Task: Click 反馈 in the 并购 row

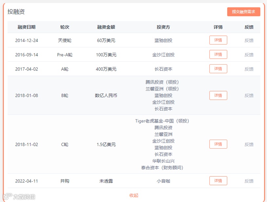Action: tap(249, 181)
